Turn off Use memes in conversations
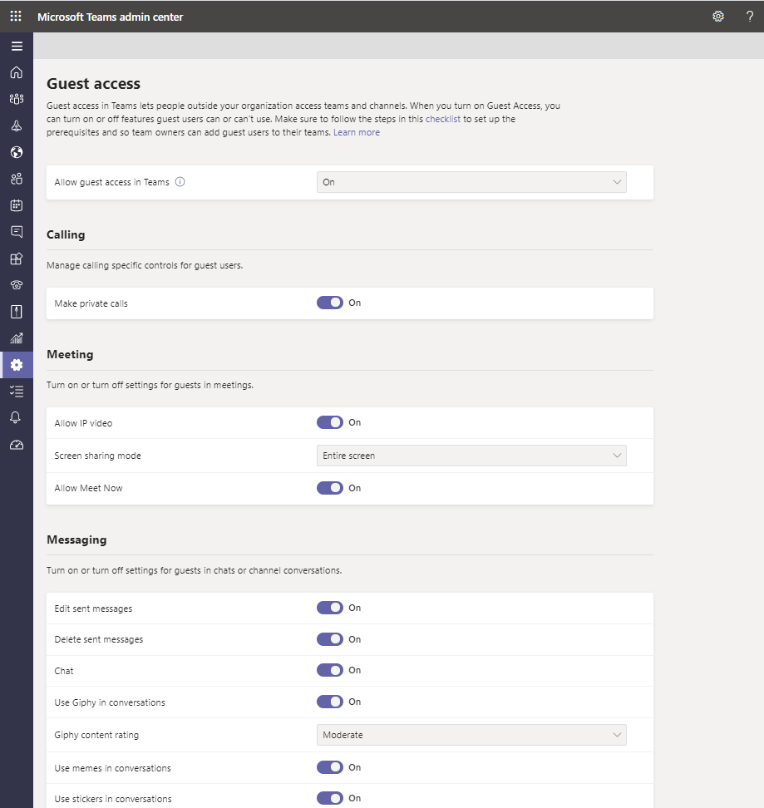 [x=330, y=767]
